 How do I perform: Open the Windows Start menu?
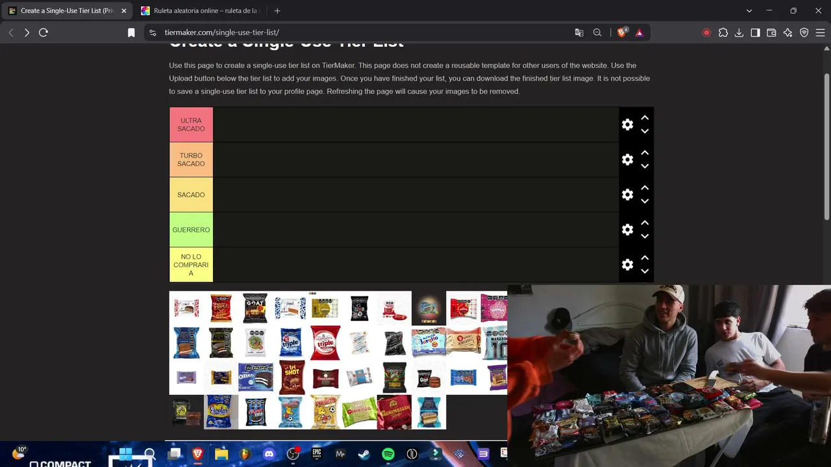coord(125,454)
